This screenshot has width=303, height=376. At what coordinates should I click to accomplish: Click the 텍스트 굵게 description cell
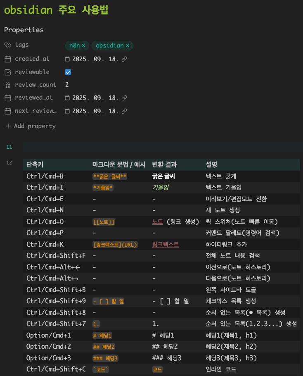pyautogui.click(x=221, y=176)
